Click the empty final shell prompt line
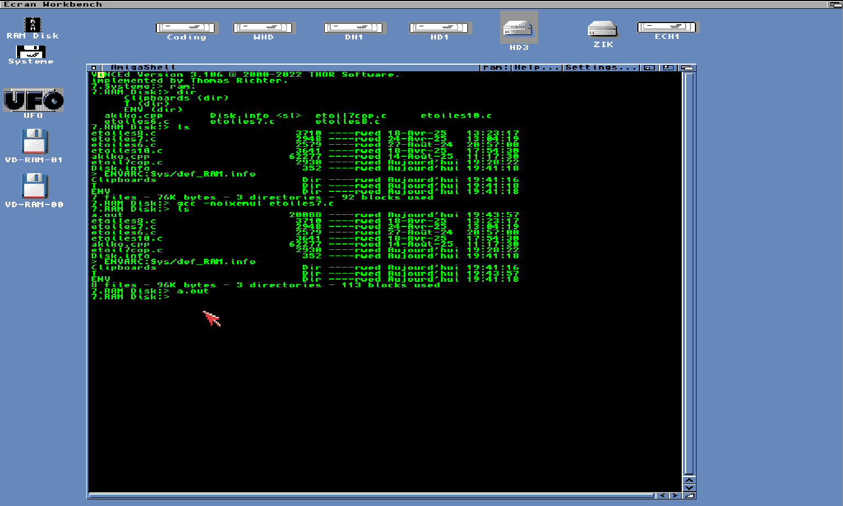843x506 pixels. pos(131,297)
